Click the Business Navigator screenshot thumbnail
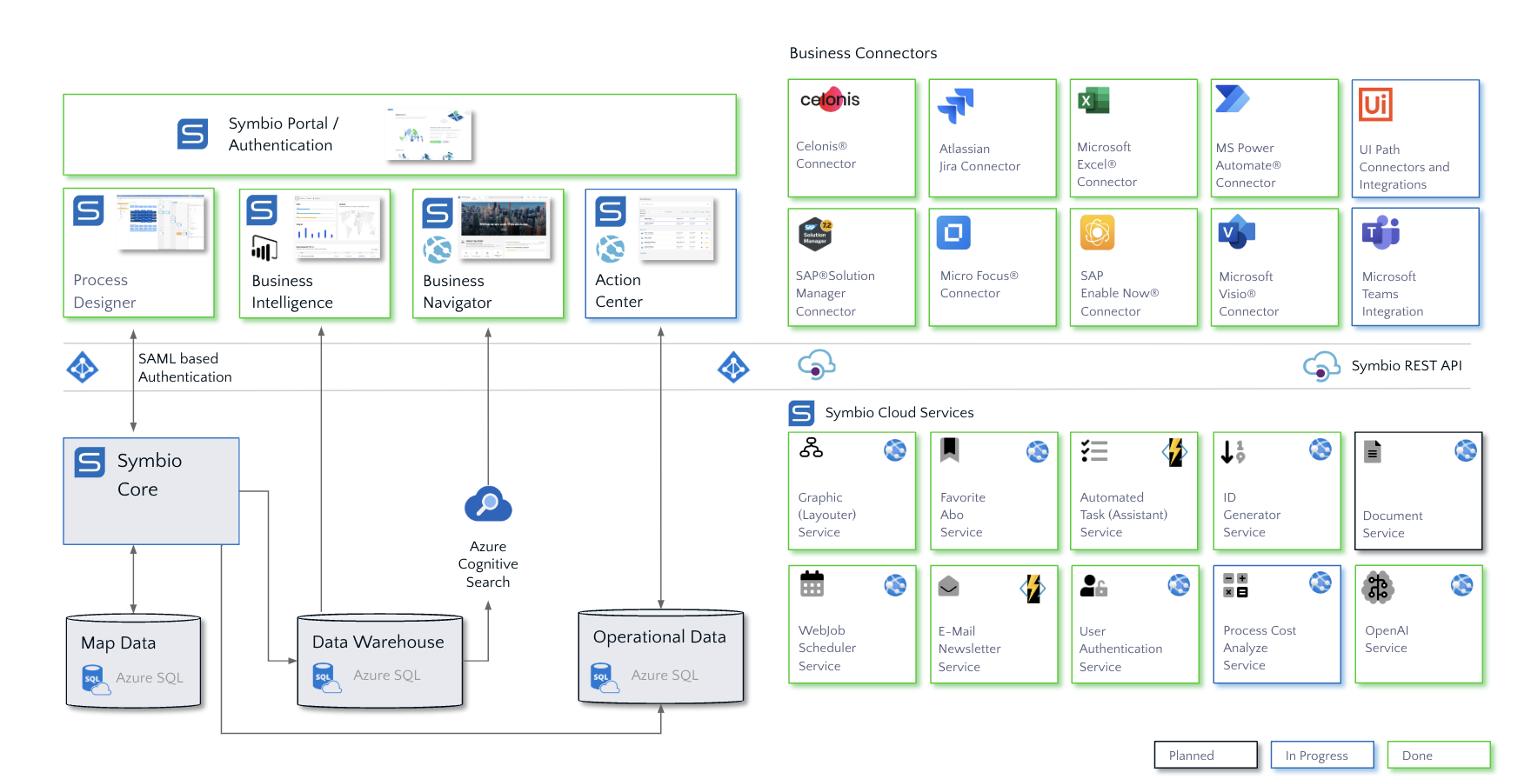Viewport: 1531px width, 779px height. tap(506, 228)
